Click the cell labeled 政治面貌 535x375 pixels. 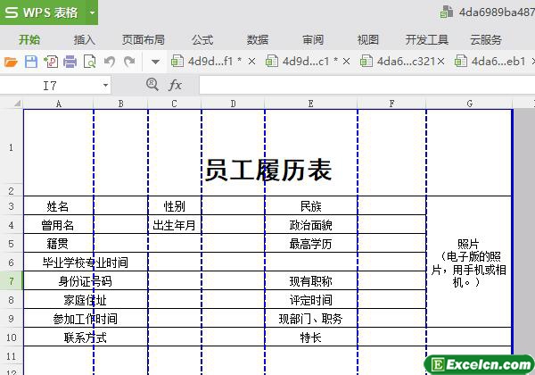(x=311, y=225)
